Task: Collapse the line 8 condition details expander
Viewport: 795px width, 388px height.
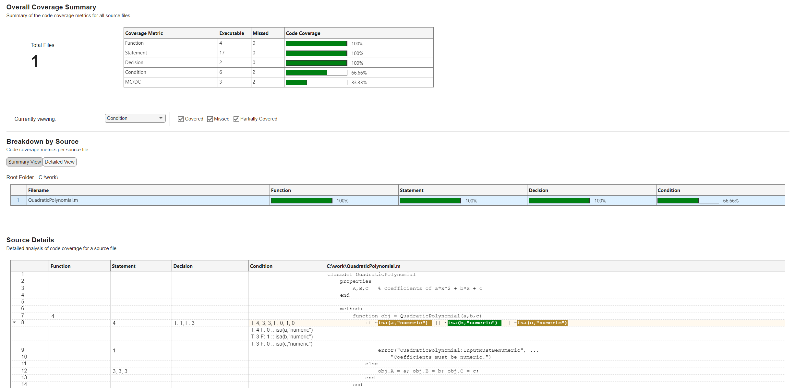Action: click(14, 322)
